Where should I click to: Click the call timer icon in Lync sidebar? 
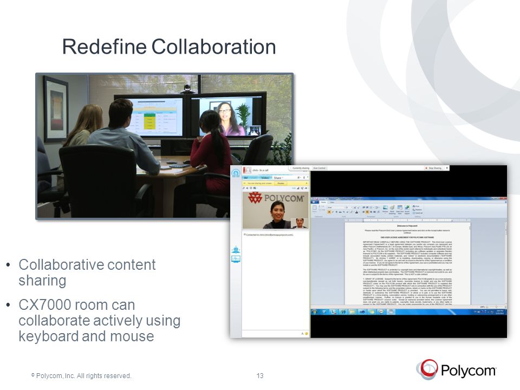pos(236,173)
